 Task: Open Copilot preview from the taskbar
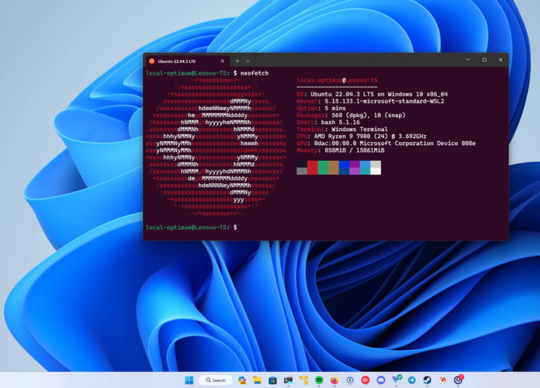click(242, 380)
